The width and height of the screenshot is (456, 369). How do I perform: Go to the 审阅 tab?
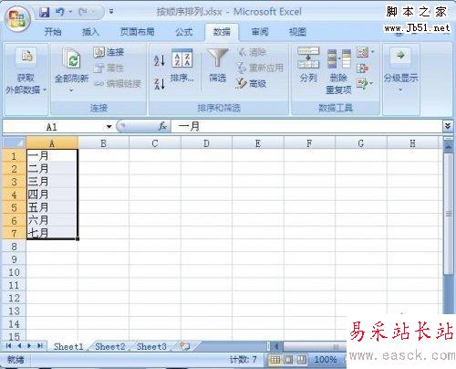tap(260, 32)
